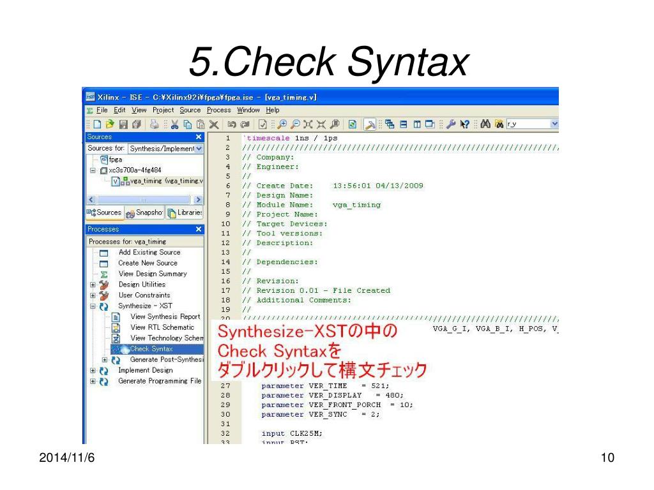Expand Generate Post-Synthesis node
The height and width of the screenshot is (490, 654).
coord(105,360)
